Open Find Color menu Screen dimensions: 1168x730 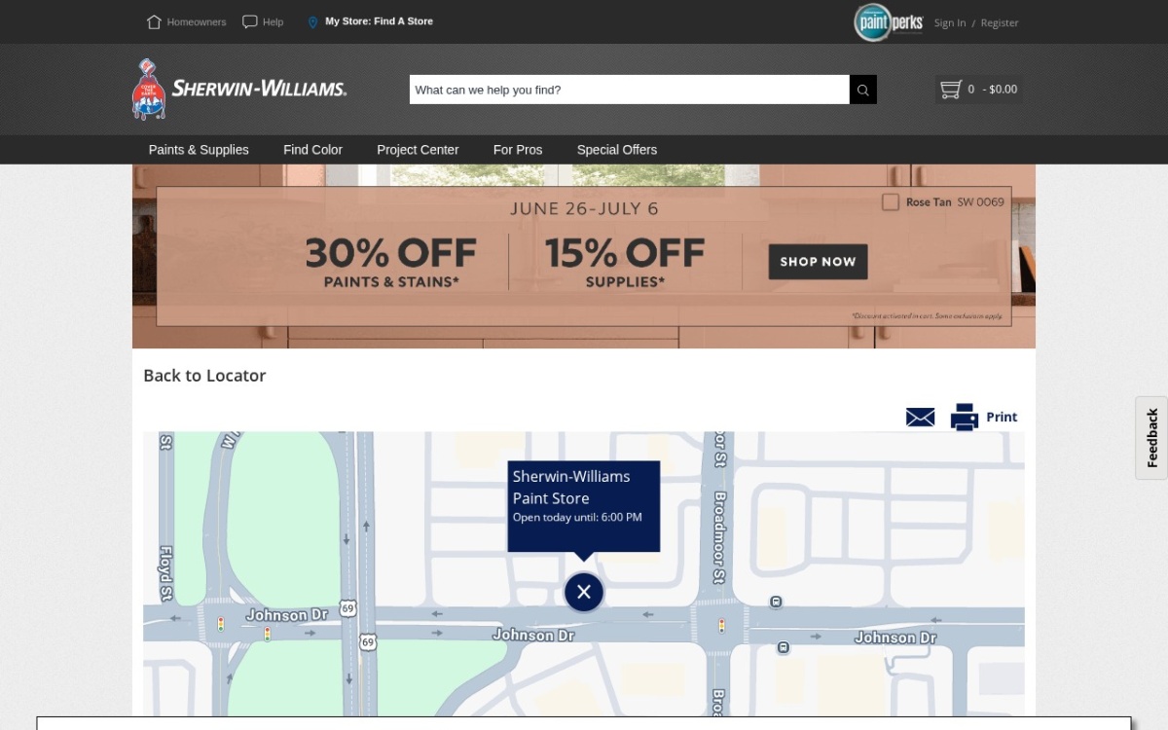[x=312, y=149]
